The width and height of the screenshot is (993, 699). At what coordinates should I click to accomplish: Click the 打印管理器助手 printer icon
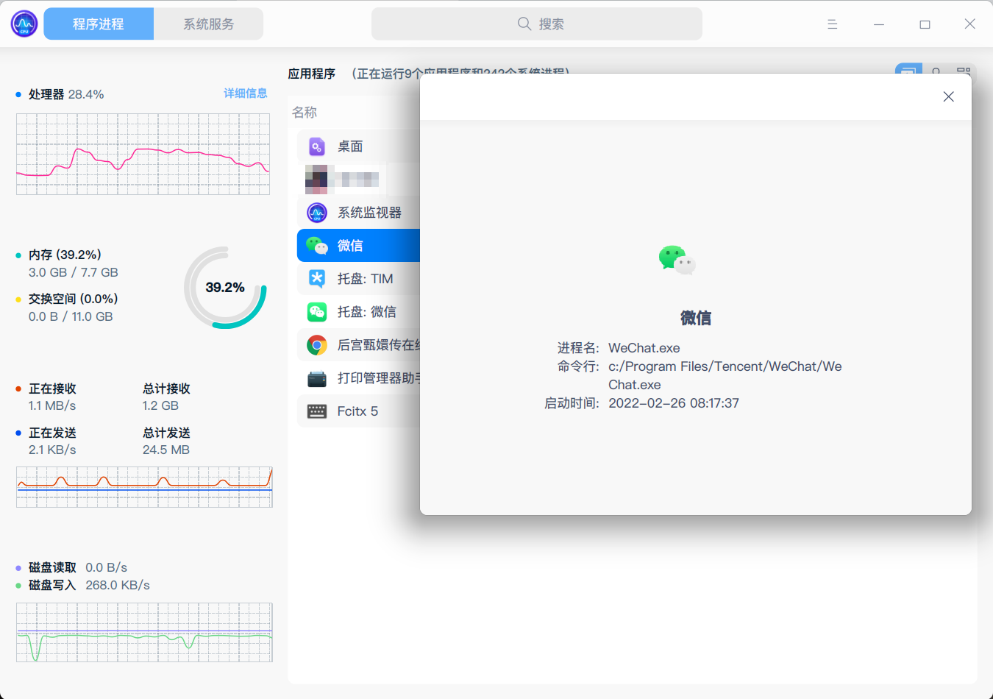[316, 377]
